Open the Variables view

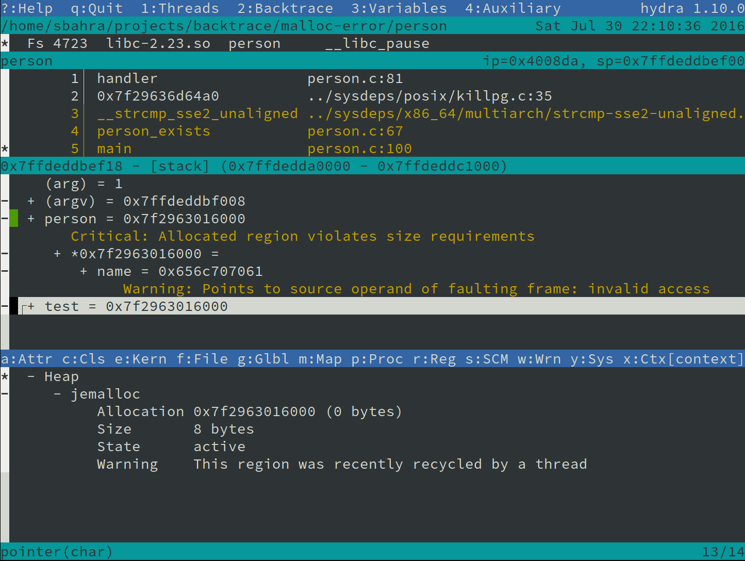(x=399, y=8)
